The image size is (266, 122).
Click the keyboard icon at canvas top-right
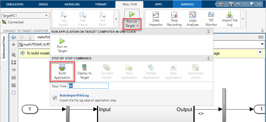(261, 37)
